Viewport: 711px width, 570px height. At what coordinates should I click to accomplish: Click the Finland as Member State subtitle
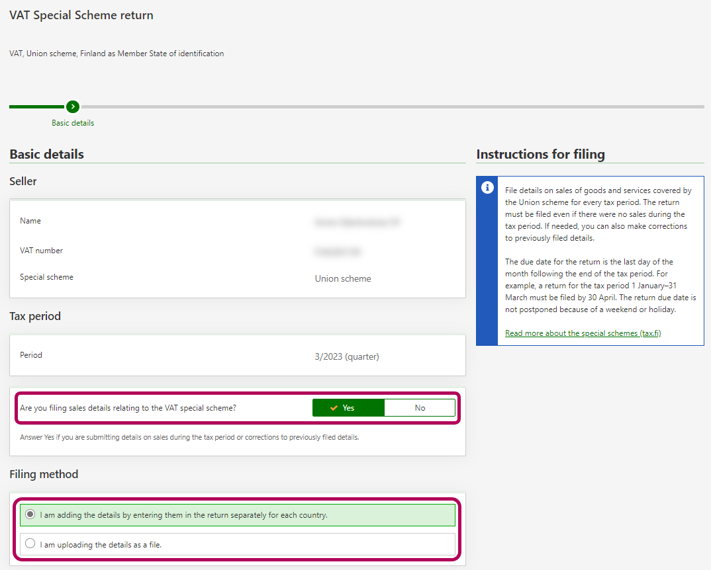[x=117, y=54]
